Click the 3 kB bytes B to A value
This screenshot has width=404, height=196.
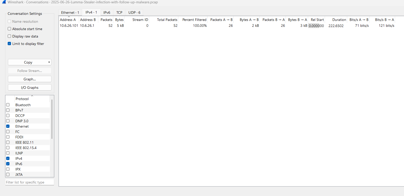coord(304,26)
